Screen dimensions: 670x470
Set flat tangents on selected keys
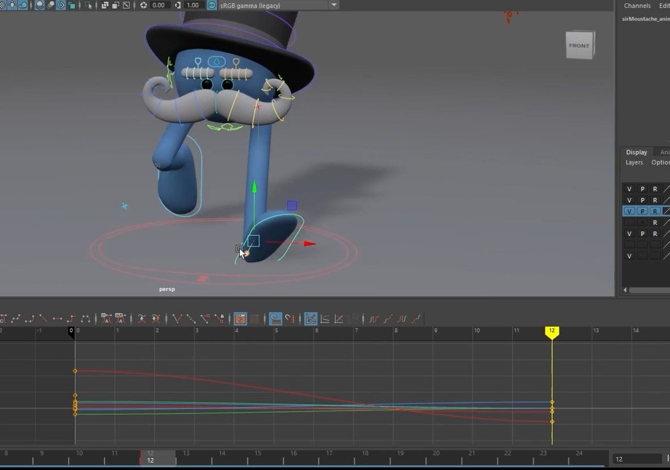[x=57, y=318]
